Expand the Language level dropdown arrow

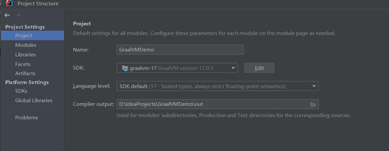pos(314,86)
